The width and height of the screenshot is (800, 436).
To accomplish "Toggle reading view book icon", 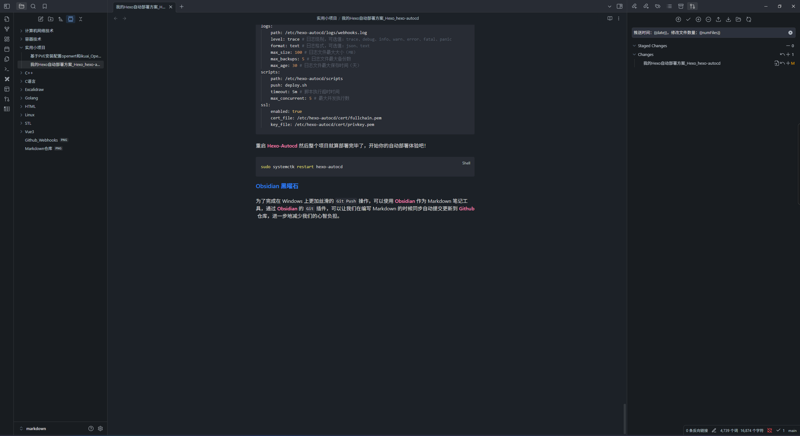I will coord(610,18).
